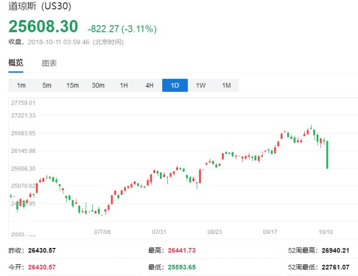Set chart to 1M monthly interval
This screenshot has width=358, height=276.
[227, 85]
